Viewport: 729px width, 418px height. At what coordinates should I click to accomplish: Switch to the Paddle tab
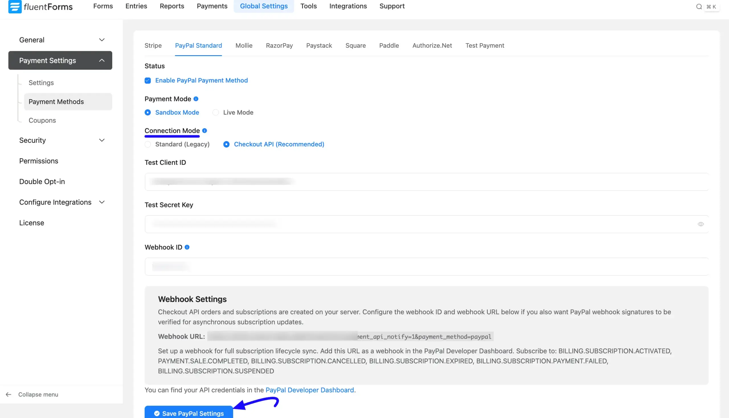tap(389, 45)
